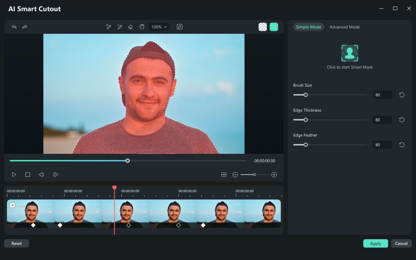Reset the Edge Feather value

click(x=401, y=144)
